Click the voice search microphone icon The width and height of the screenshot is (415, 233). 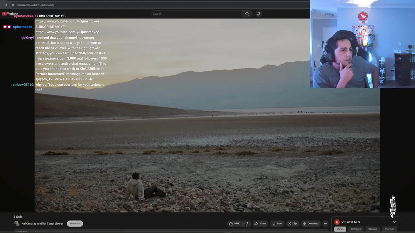(258, 14)
